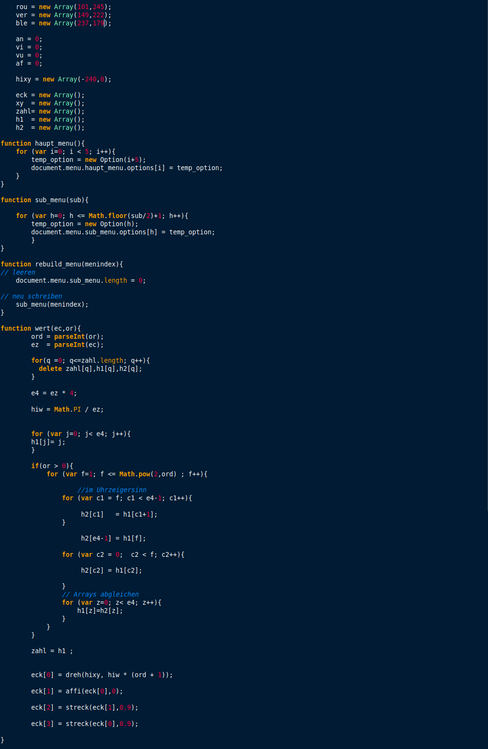
Task: Click the 'function wert(ec,or)' declaration line
Action: [x=41, y=328]
